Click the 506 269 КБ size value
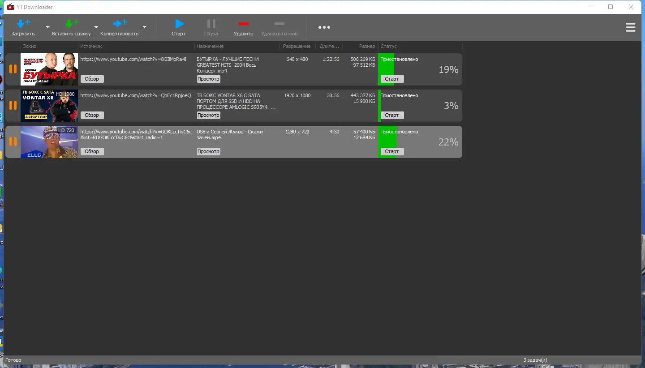This screenshot has width=645, height=368. (x=363, y=59)
